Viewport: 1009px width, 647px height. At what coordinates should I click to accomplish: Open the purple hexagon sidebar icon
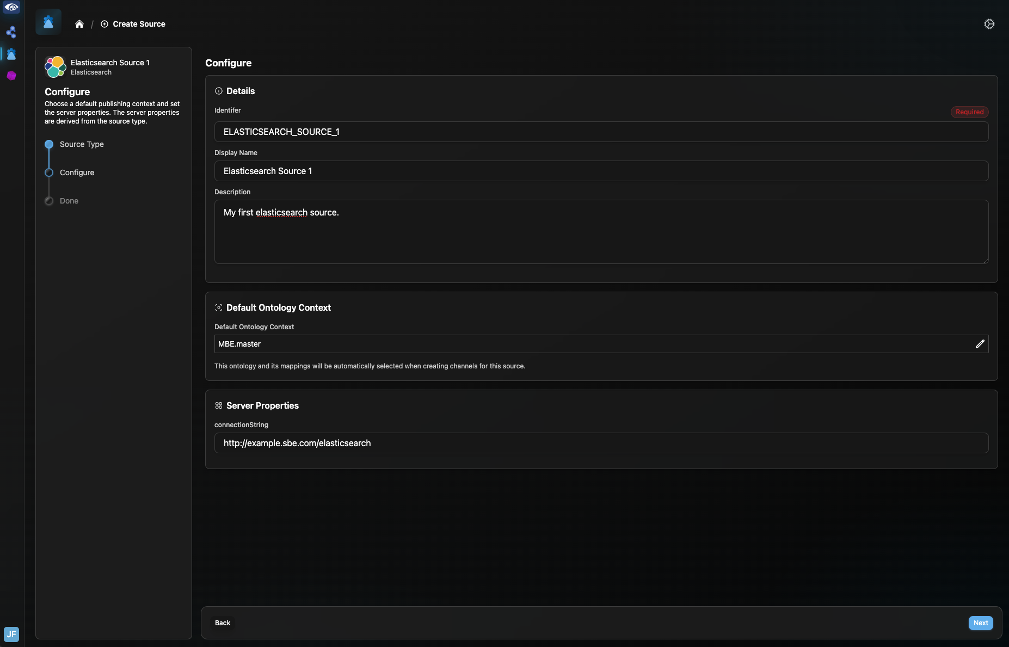point(11,76)
